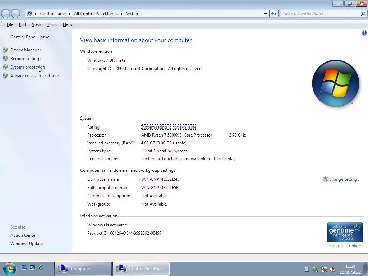
Task: Open Action Center
Action: [23, 235]
